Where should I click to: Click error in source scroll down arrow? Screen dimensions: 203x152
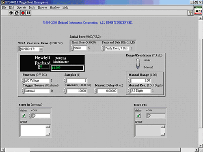[48, 134]
